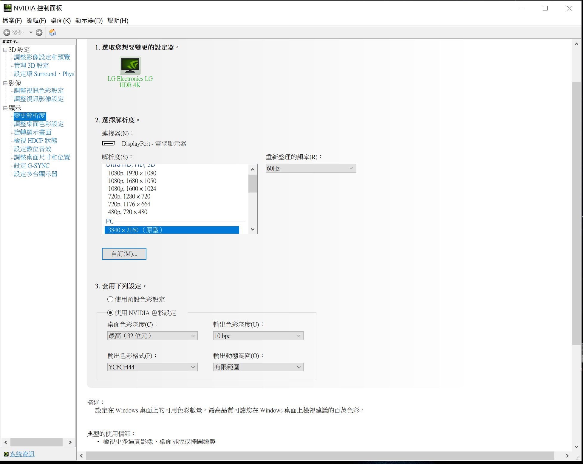The height and width of the screenshot is (464, 583).
Task: Click the resolution list scroll-down arrow
Action: coord(253,229)
